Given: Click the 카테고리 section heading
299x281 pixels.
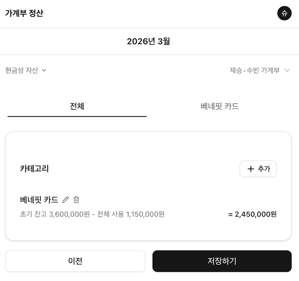Looking at the screenshot, I should click(34, 169).
